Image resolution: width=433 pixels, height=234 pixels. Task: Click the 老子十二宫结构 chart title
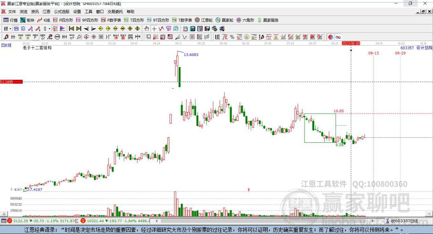pyautogui.click(x=37, y=48)
